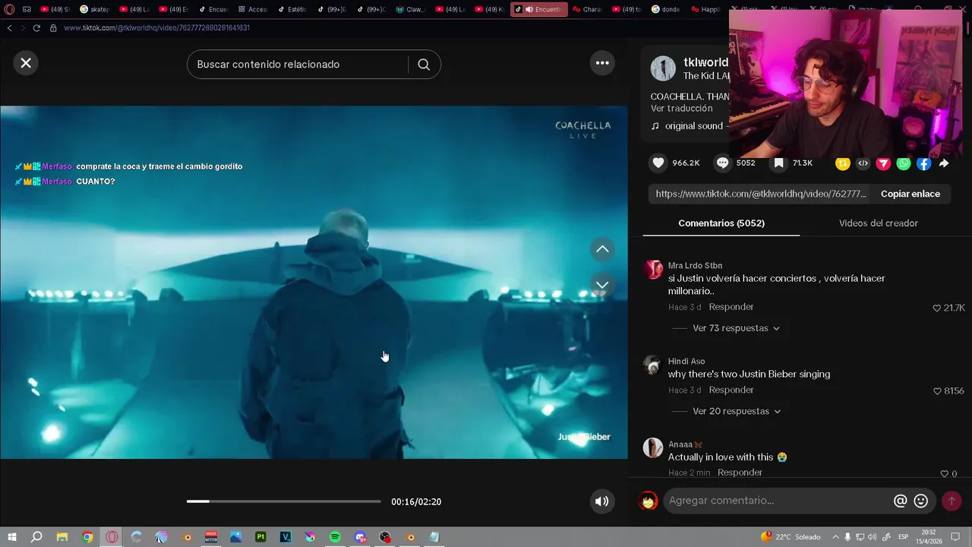Screen dimensions: 972x547
Task: Reply to Hindi Aso comment
Action: 731,390
